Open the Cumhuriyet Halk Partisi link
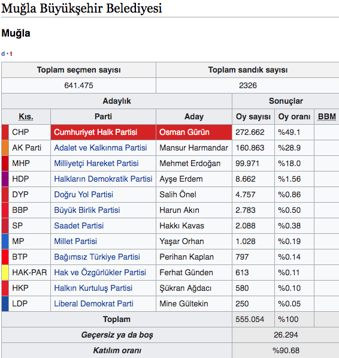This screenshot has width=339, height=358. (x=95, y=132)
